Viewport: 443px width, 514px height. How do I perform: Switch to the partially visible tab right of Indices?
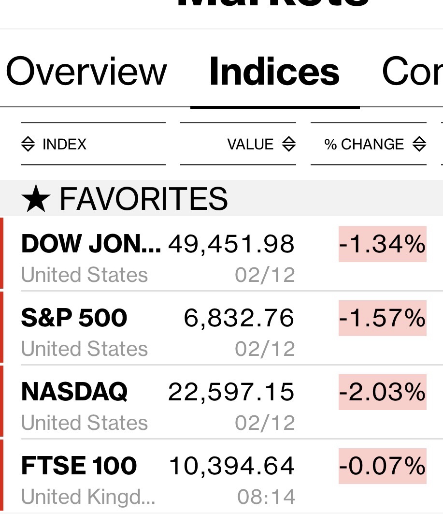click(412, 72)
